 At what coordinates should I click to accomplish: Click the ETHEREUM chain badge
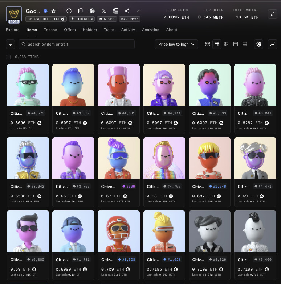(x=82, y=19)
